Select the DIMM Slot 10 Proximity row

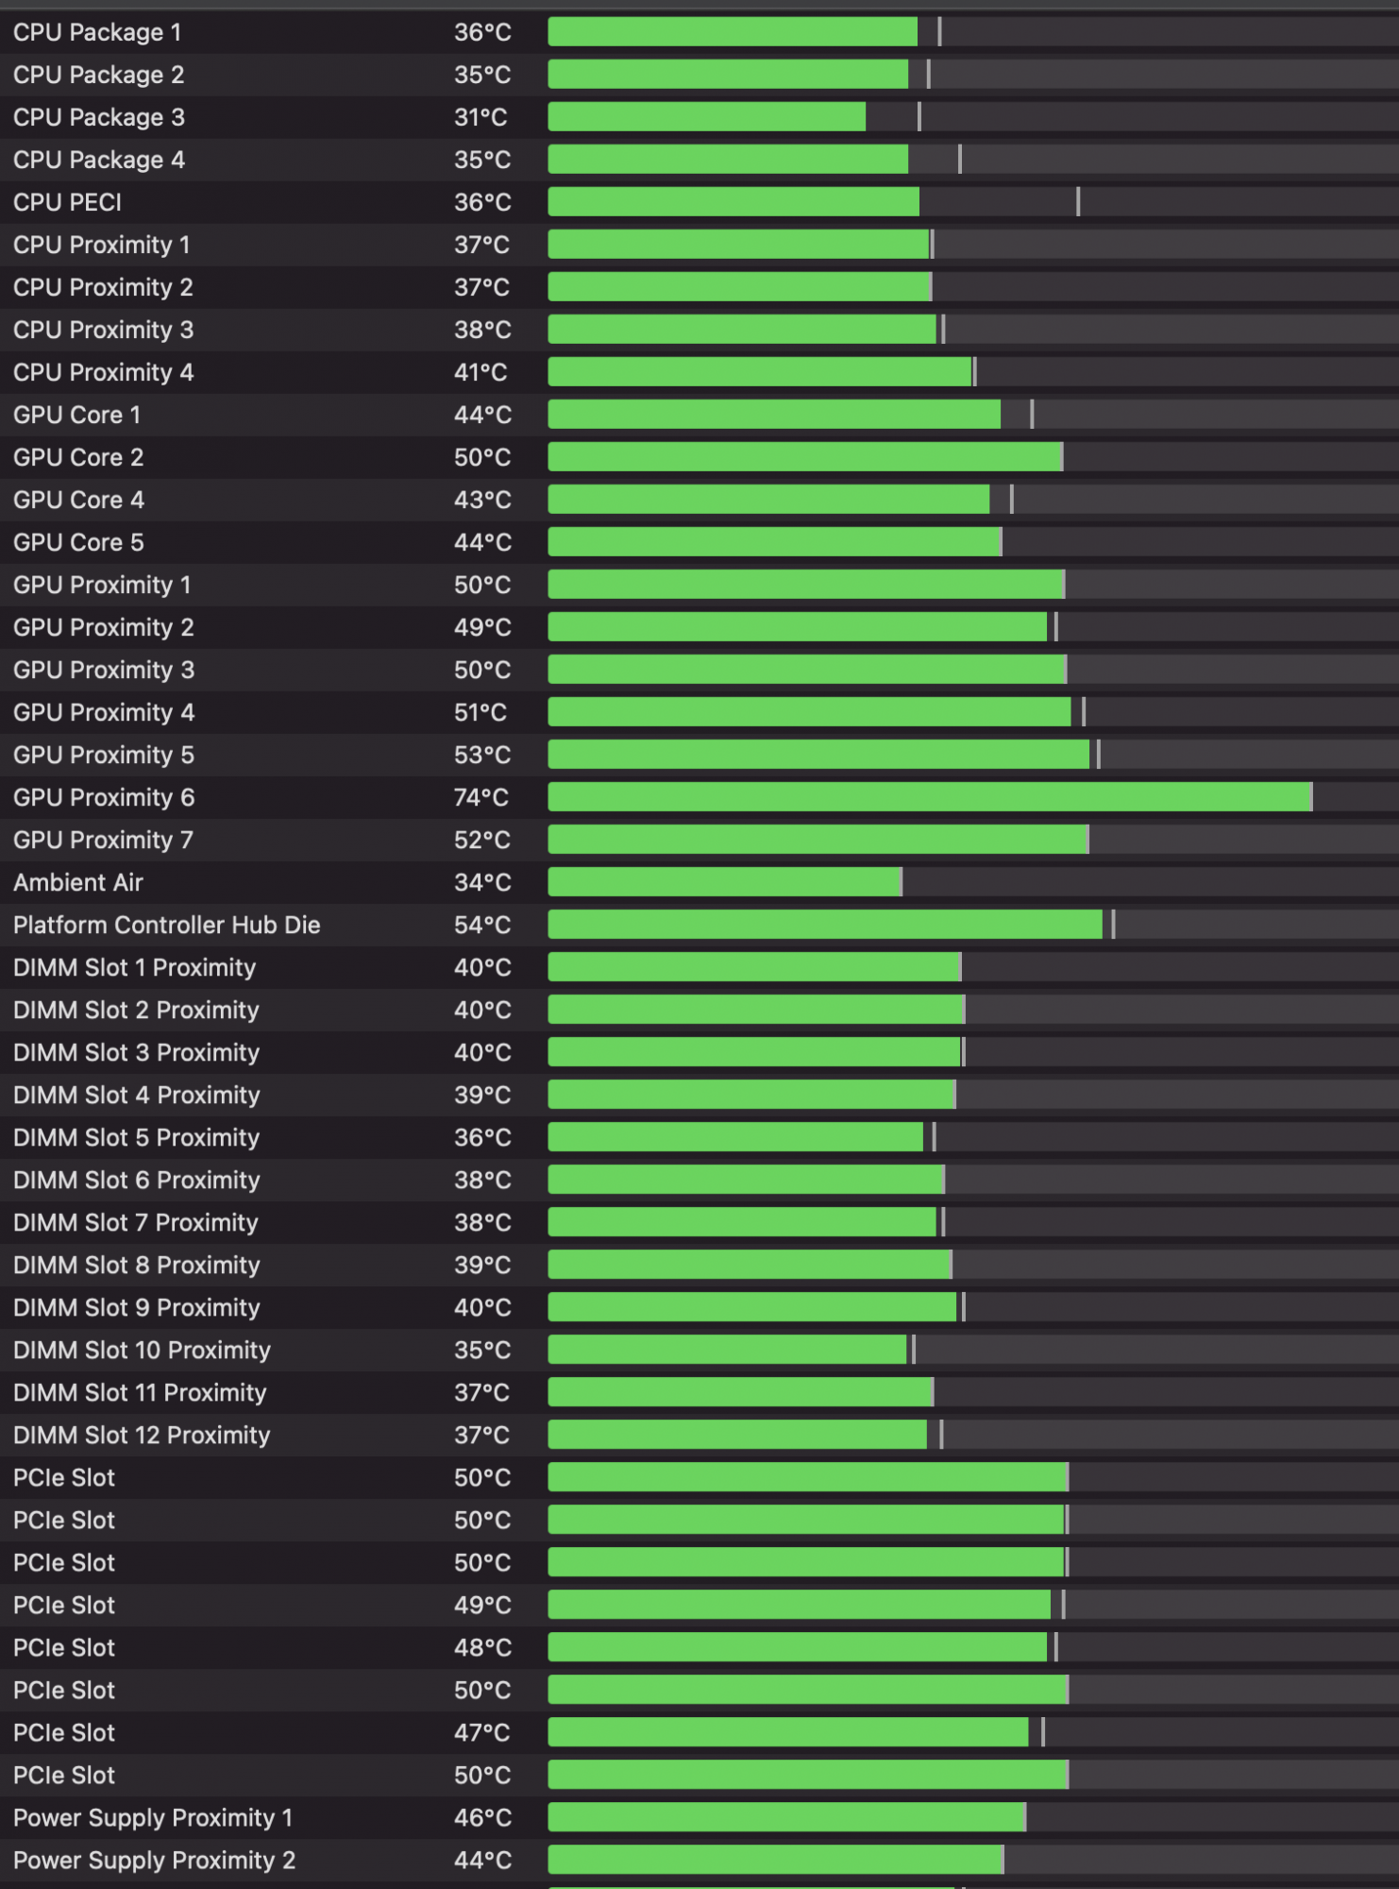(x=142, y=1350)
